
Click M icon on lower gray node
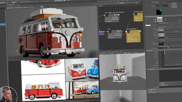(110, 31)
